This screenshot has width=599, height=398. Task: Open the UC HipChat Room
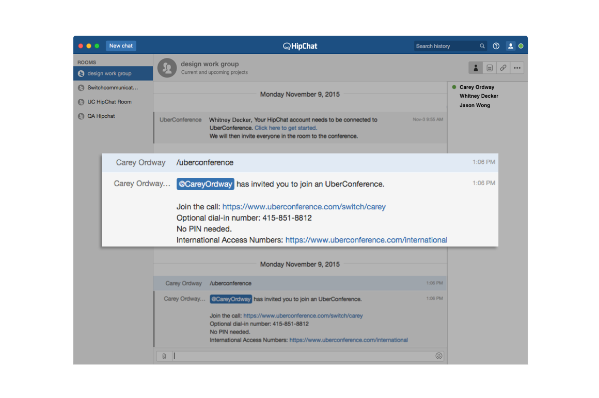(113, 102)
